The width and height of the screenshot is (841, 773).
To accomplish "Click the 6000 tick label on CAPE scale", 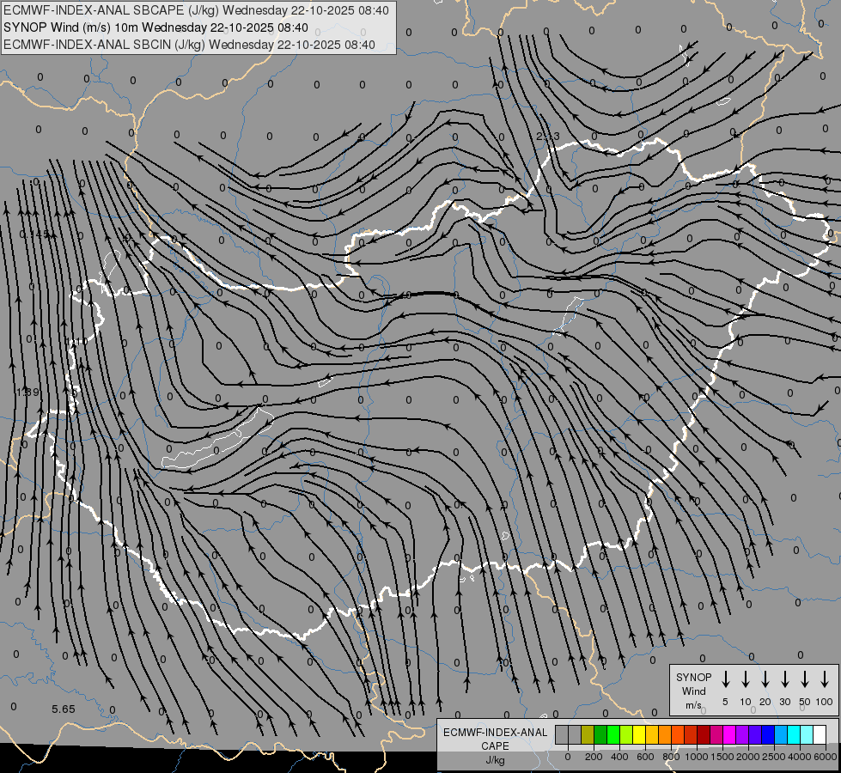I will 826,757.
